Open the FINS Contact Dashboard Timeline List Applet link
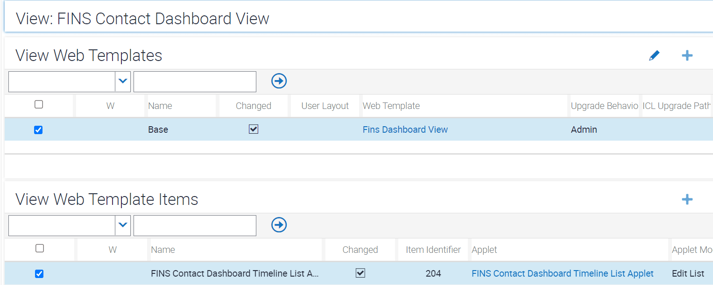 pyautogui.click(x=562, y=273)
